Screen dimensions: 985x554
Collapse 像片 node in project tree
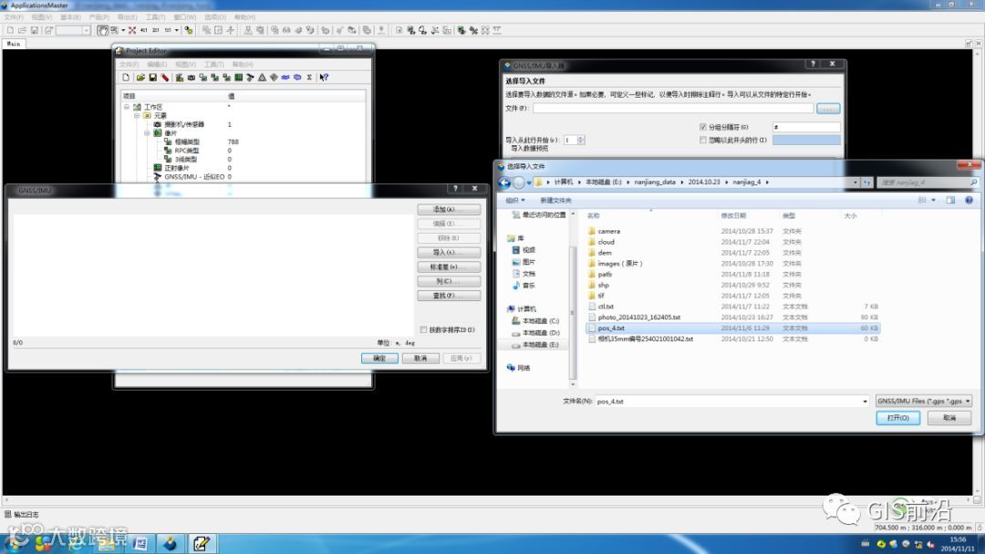point(147,133)
